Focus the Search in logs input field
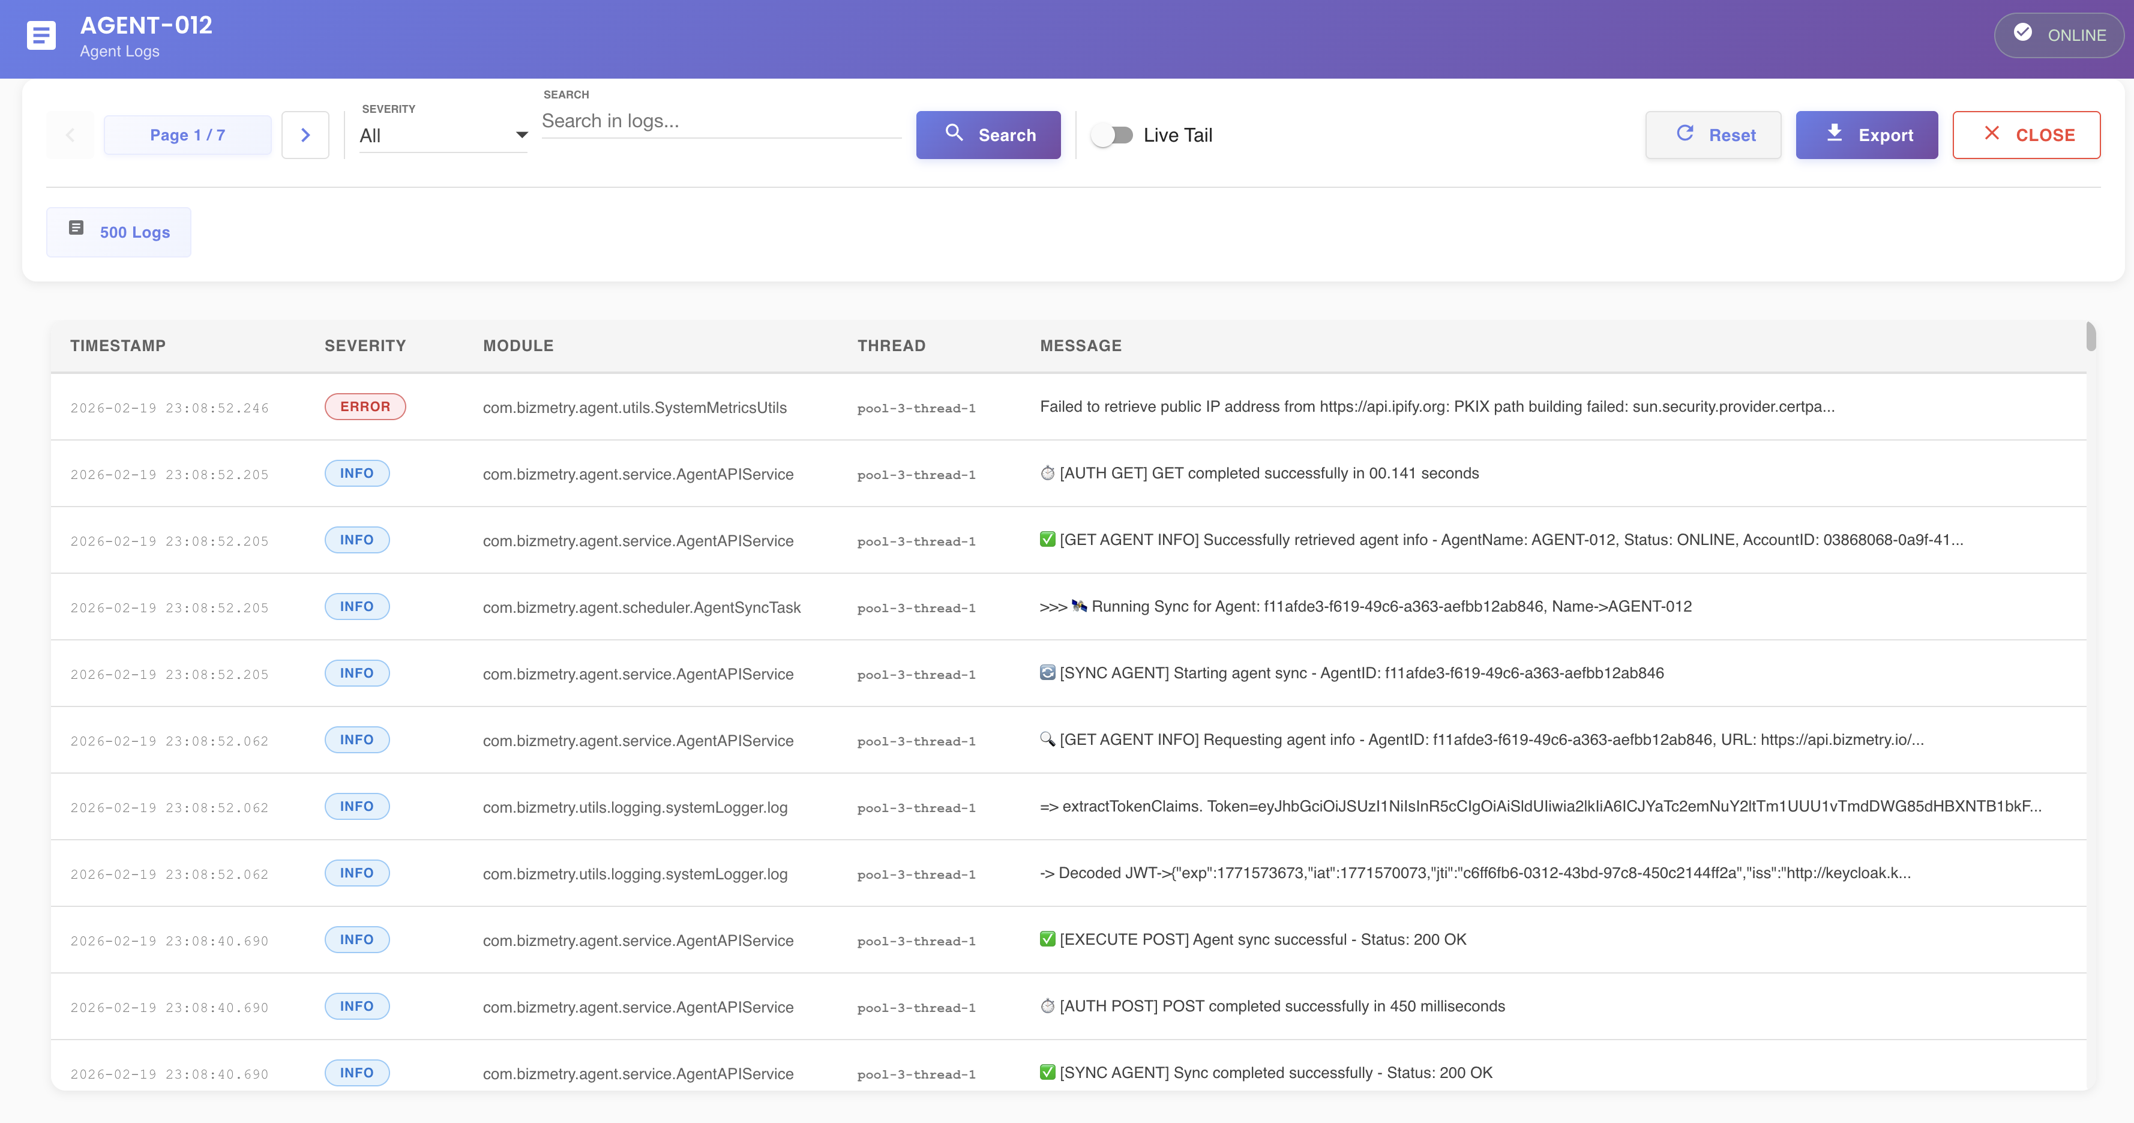Viewport: 2134px width, 1123px height. [721, 121]
